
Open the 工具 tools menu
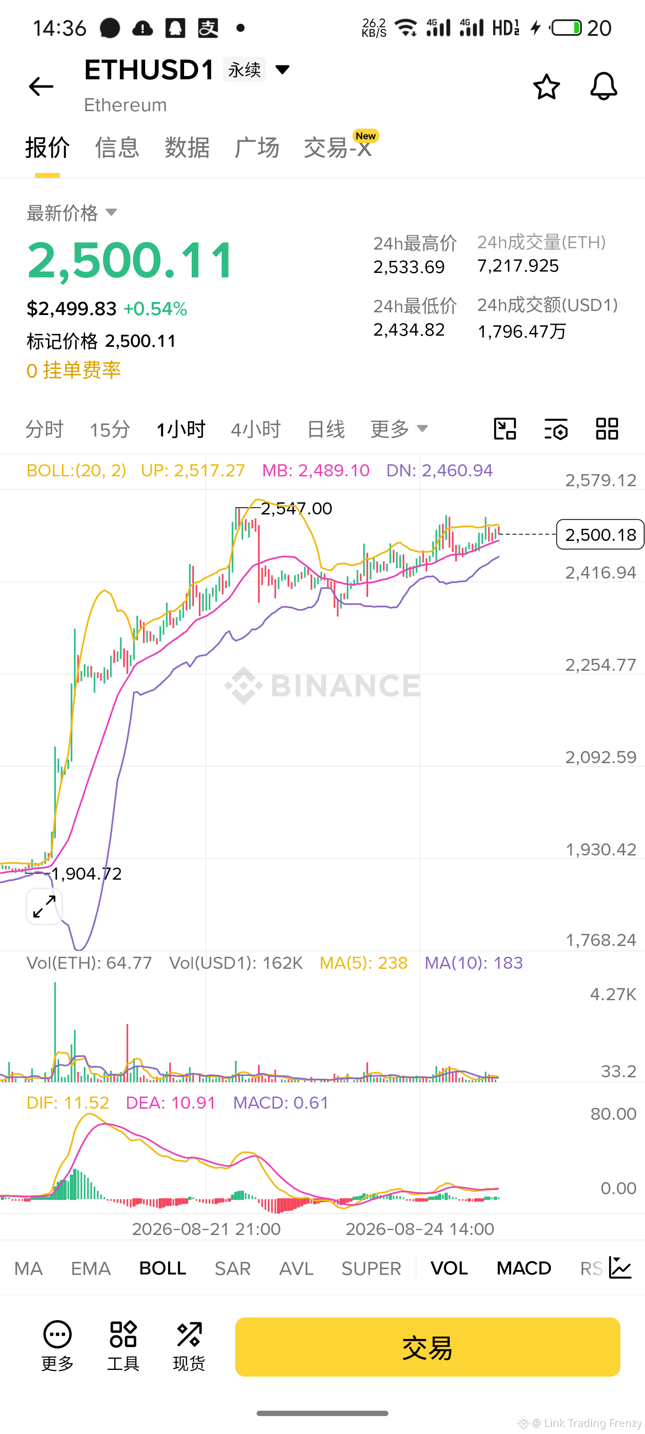click(123, 1346)
